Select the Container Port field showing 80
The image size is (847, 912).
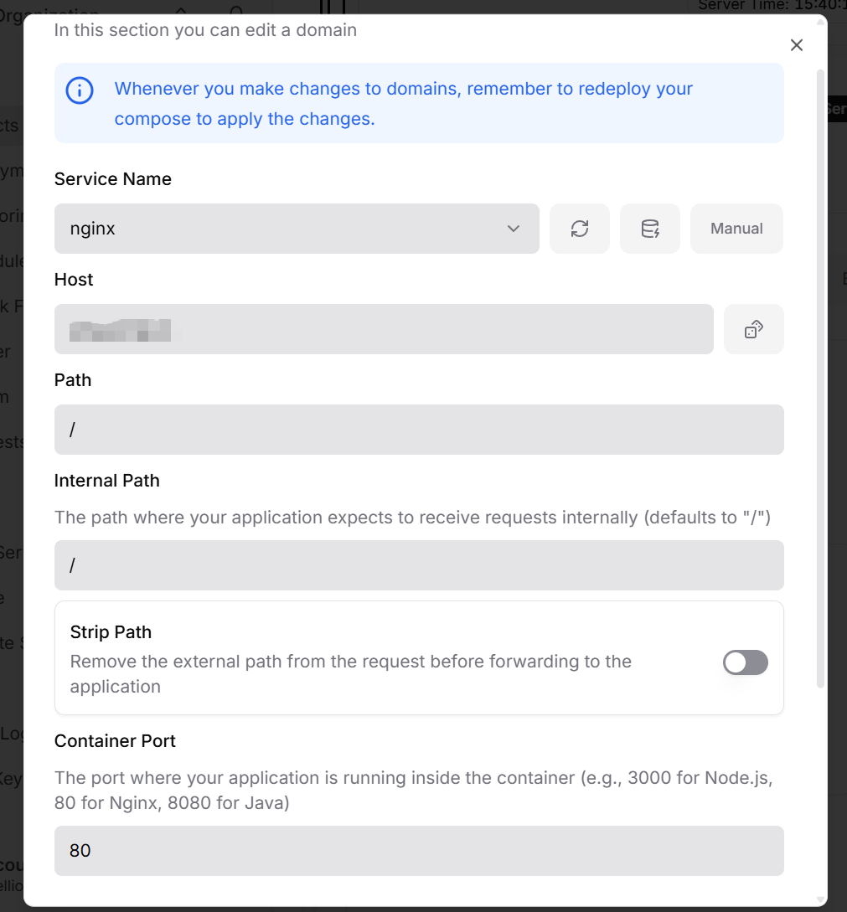coord(418,851)
